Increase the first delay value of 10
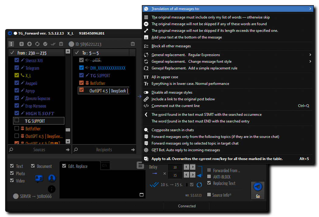Viewport: 319px width, 217px height. tap(193, 167)
